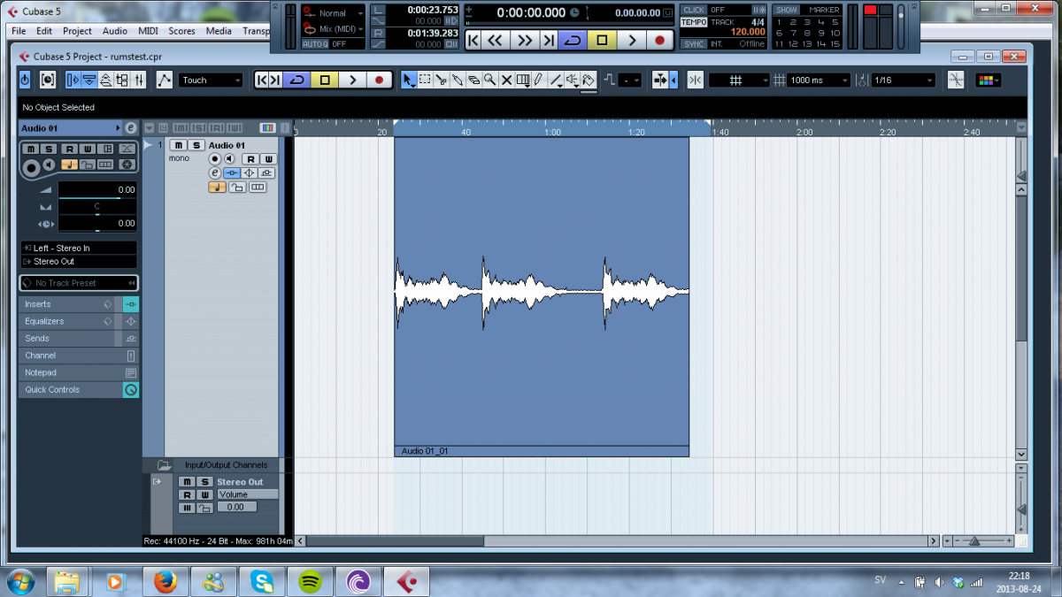Open the 1/16 quantize dropdown
Image resolution: width=1062 pixels, height=597 pixels.
coord(903,80)
